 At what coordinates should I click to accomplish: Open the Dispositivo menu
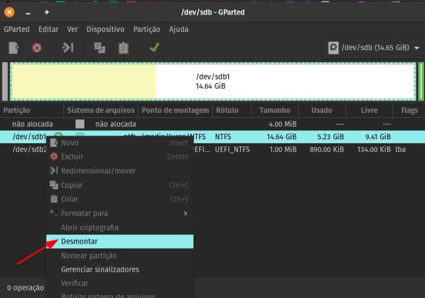point(105,29)
